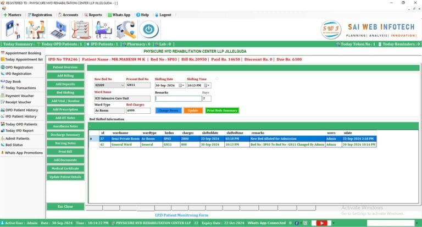The height and width of the screenshot is (227, 422).
Task: Open the mobile doctor appointment toolbar icon
Action: [x=13, y=30]
